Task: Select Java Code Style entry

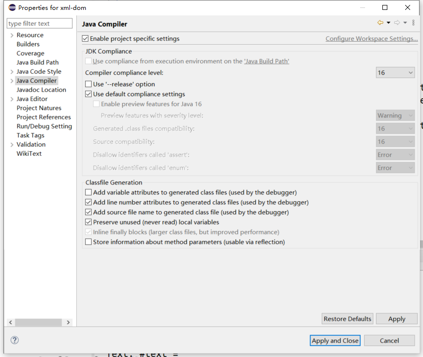Action: (39, 71)
